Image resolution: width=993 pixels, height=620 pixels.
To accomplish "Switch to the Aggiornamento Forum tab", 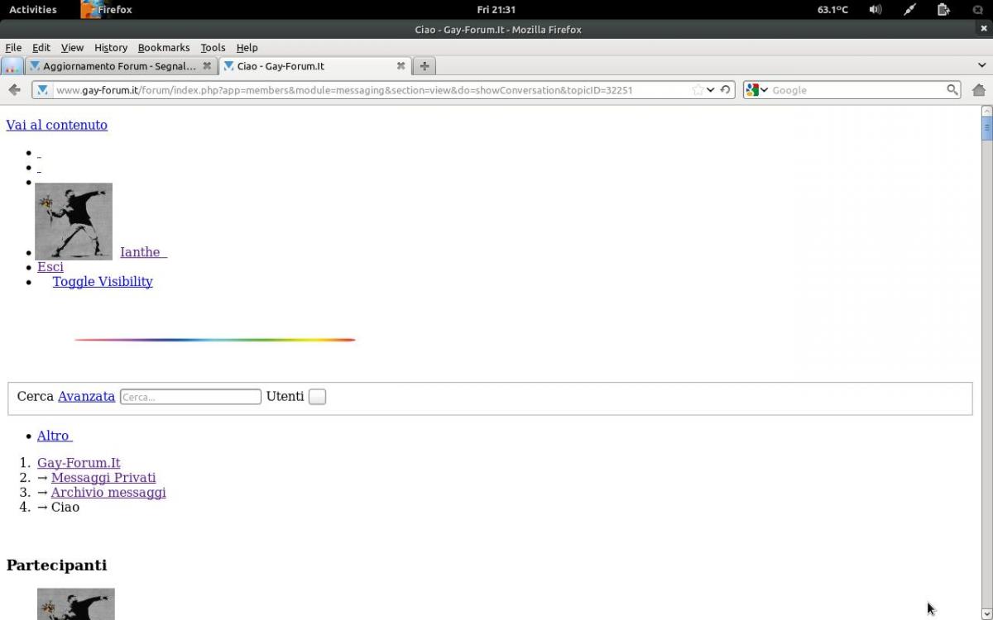I will [x=121, y=66].
